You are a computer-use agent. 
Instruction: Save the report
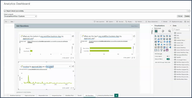tap(187, 22)
